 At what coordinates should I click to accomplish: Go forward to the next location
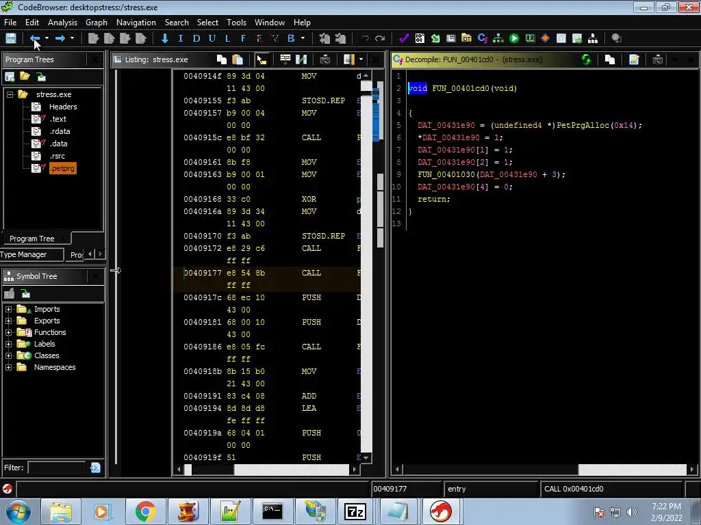(x=60, y=38)
